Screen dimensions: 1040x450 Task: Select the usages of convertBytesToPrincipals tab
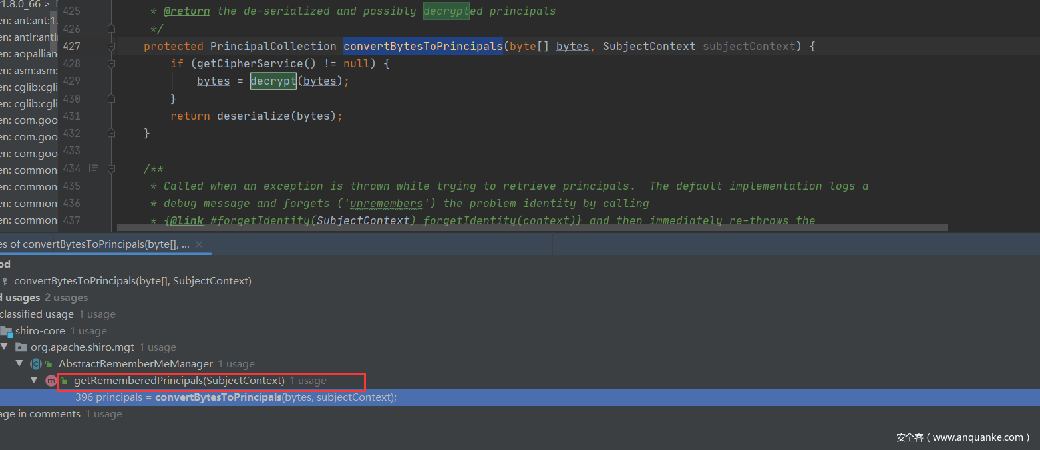(93, 244)
